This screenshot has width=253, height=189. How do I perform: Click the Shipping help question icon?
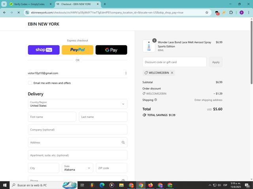click(x=155, y=100)
